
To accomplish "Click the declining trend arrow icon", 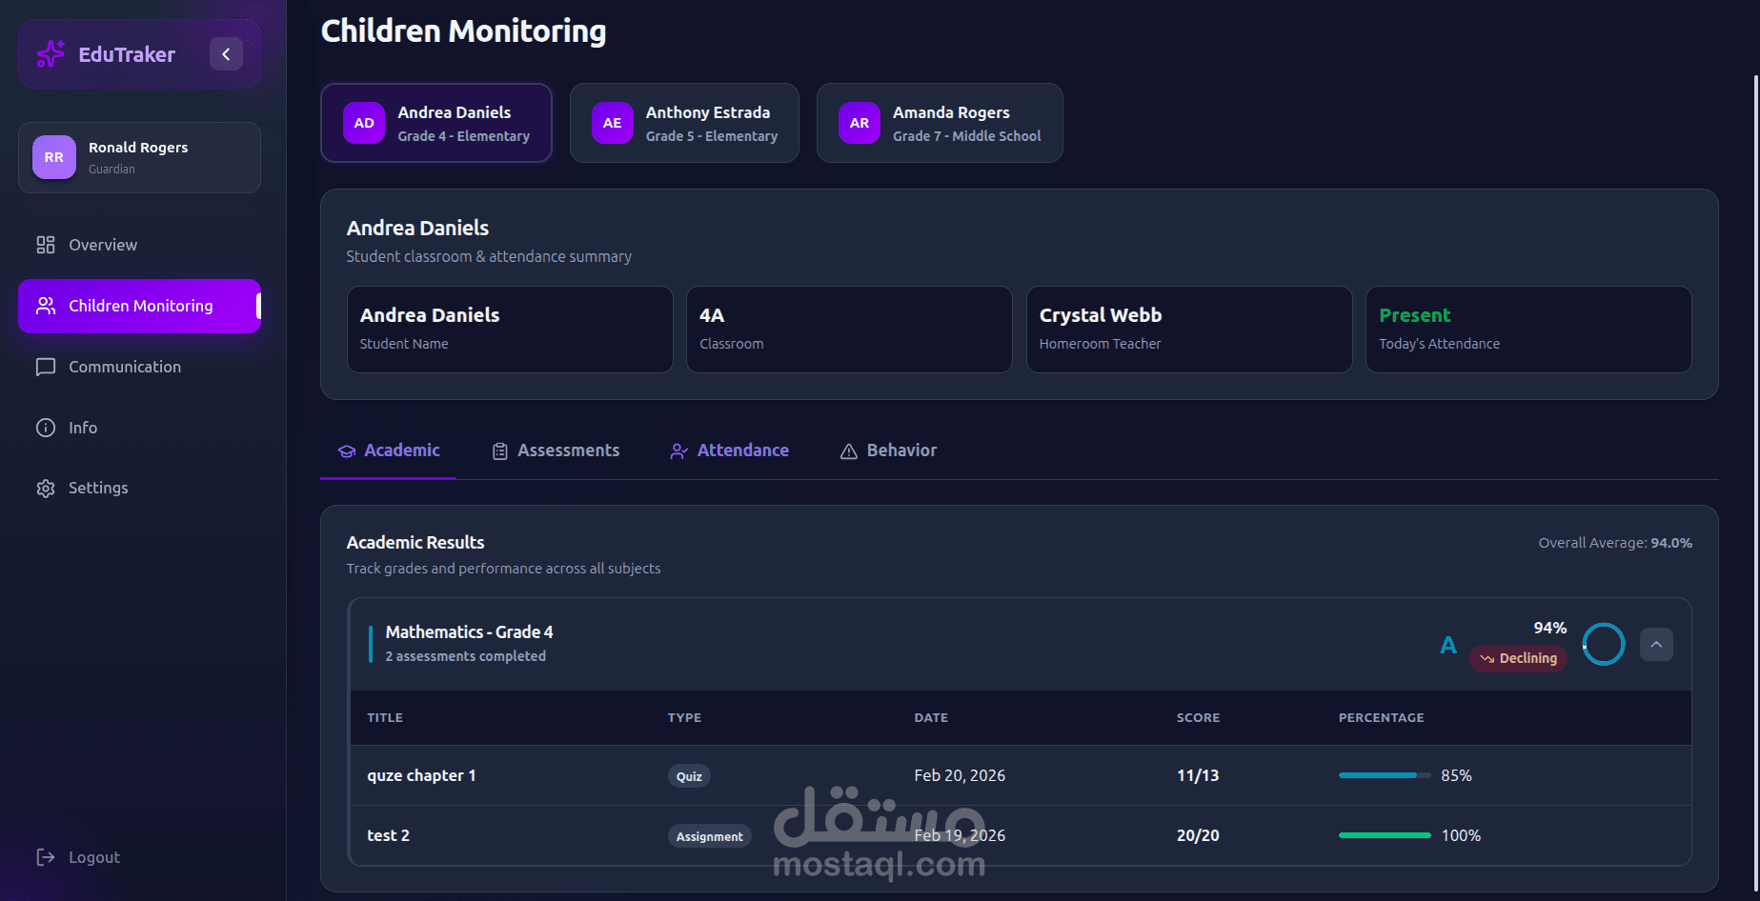I will point(1487,659).
